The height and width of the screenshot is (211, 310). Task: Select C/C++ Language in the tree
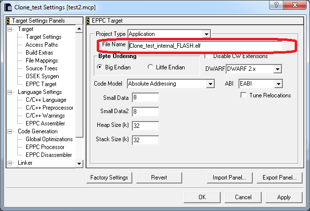(46, 100)
